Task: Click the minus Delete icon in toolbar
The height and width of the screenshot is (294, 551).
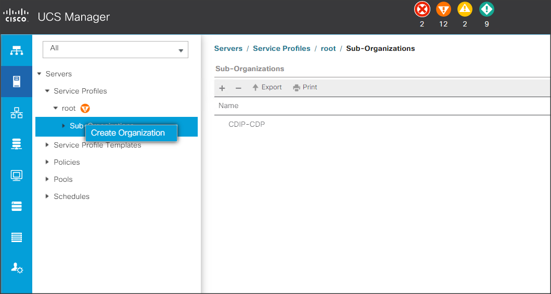Action: tap(238, 88)
